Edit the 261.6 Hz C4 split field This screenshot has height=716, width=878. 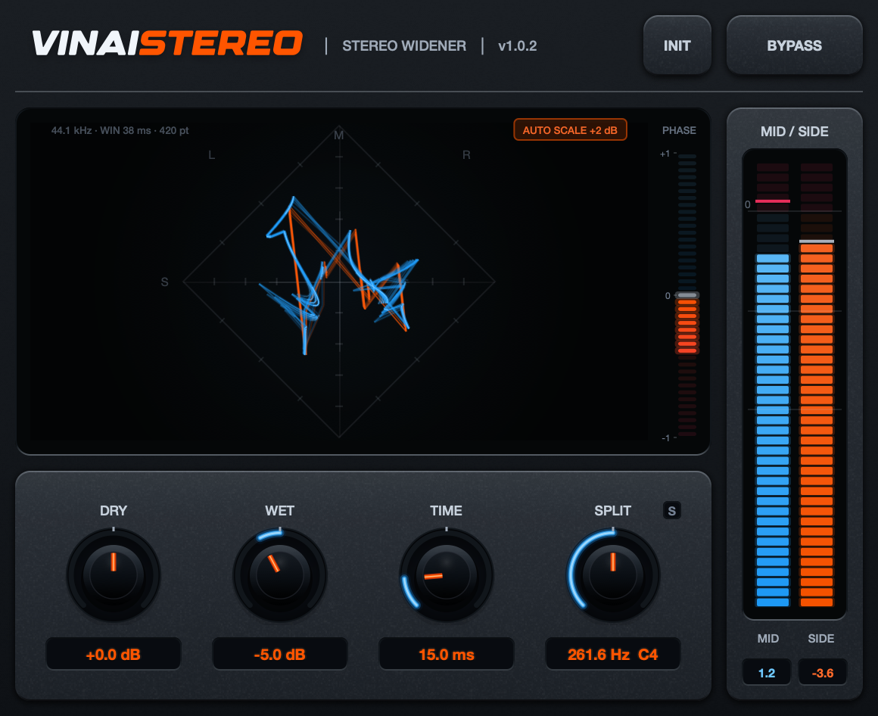coord(612,654)
